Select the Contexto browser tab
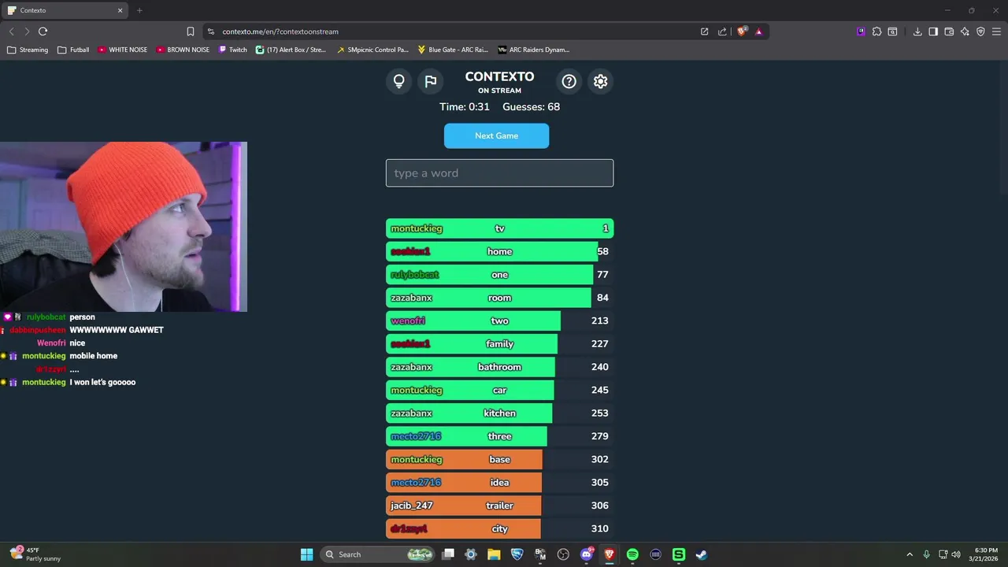 (x=65, y=10)
